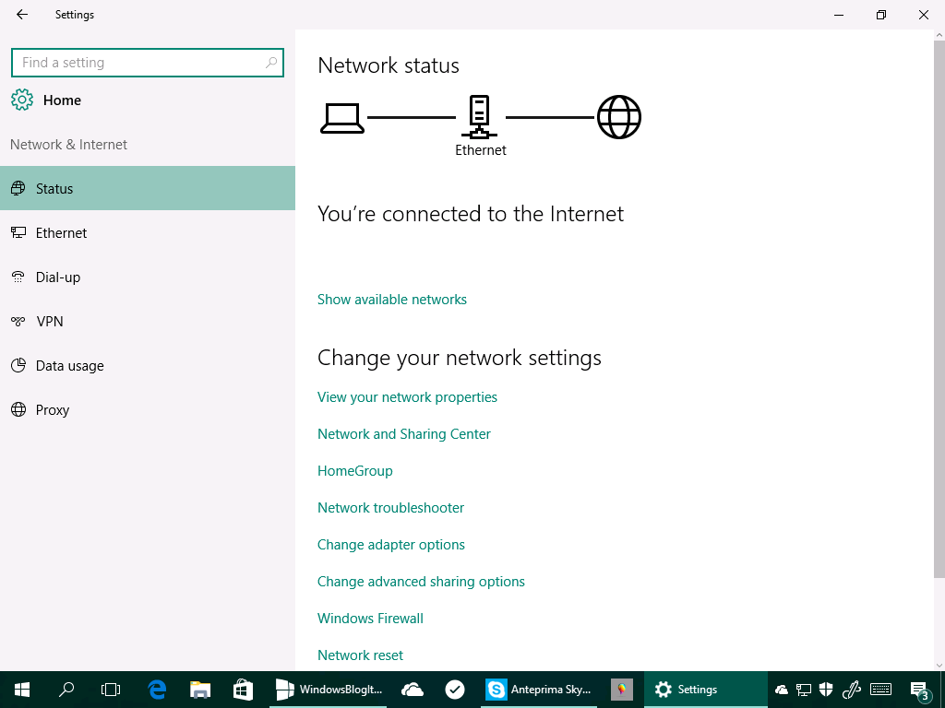Click the laptop icon in network diagram

[x=341, y=118]
